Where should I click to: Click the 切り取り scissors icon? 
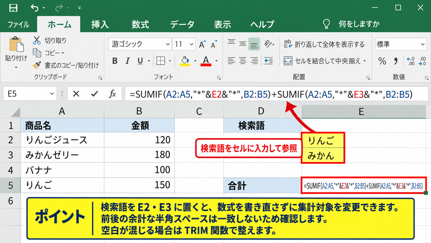coord(37,40)
